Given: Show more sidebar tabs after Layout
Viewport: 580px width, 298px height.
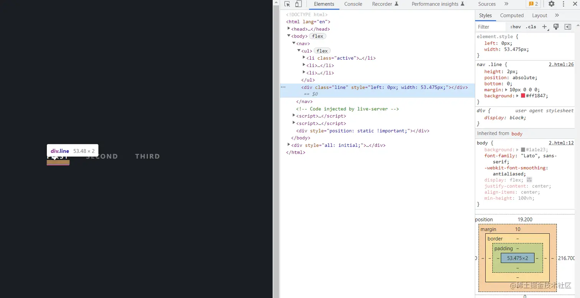Looking at the screenshot, I should [557, 15].
